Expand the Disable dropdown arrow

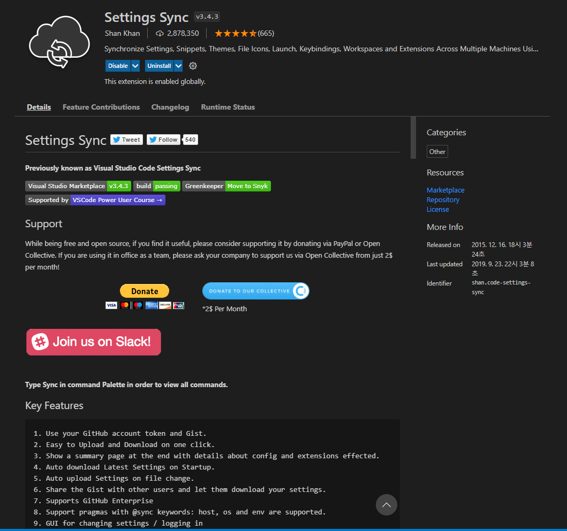[x=135, y=66]
